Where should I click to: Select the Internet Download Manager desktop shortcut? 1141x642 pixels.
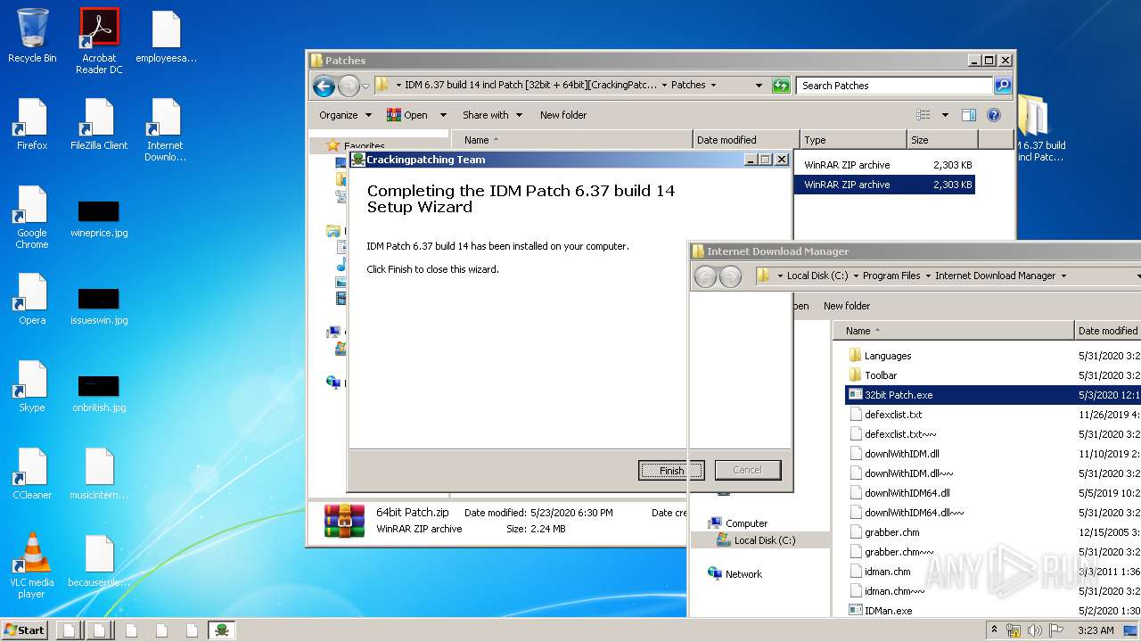click(x=166, y=129)
